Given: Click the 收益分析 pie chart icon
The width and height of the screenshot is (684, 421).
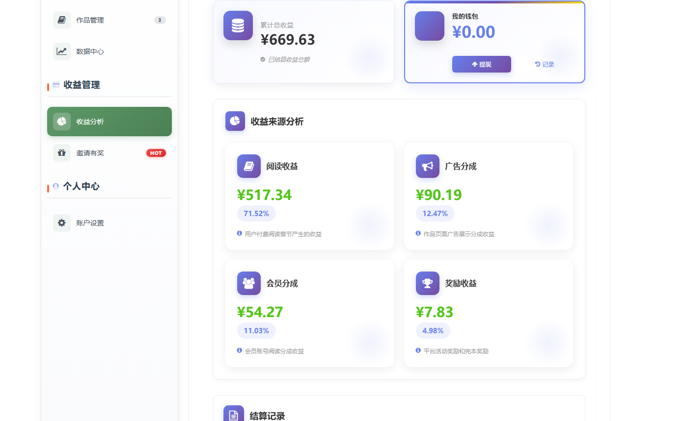Looking at the screenshot, I should click(61, 122).
